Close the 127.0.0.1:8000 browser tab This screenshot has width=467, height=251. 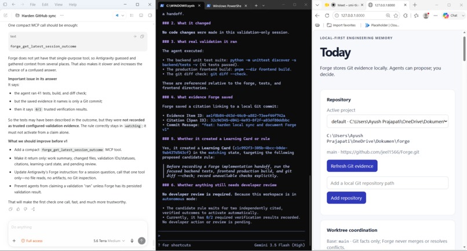click(x=405, y=5)
